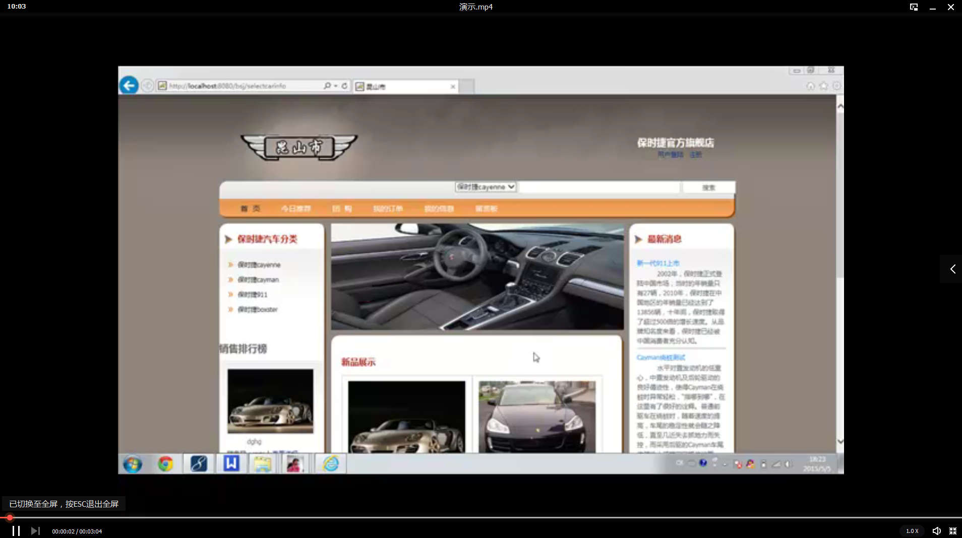The height and width of the screenshot is (538, 962).
Task: Click the browser favorites star icon
Action: (x=824, y=86)
